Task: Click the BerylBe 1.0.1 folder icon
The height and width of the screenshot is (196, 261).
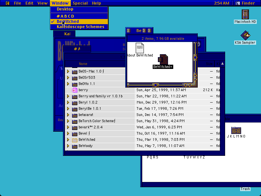Action: tap(75, 109)
